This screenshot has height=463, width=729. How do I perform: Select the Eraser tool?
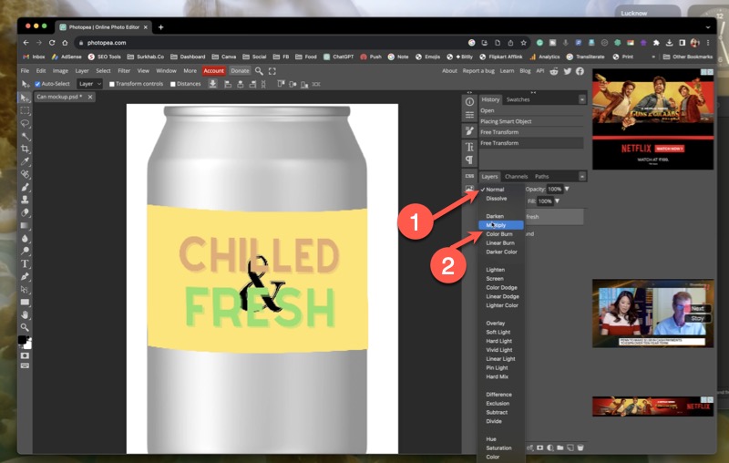(26, 212)
